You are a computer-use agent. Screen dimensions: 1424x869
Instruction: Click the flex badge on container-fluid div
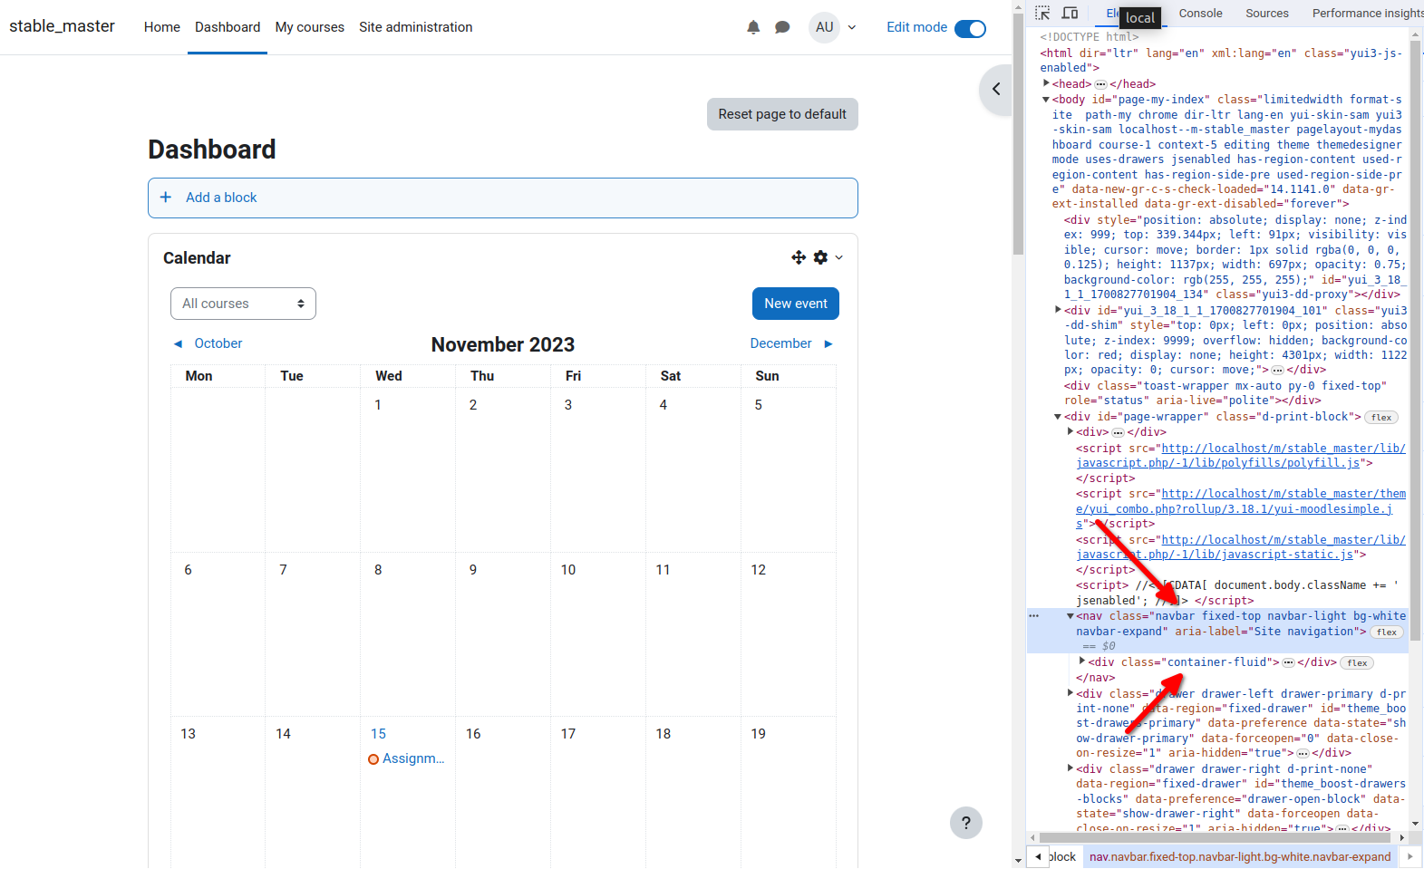[1357, 663]
